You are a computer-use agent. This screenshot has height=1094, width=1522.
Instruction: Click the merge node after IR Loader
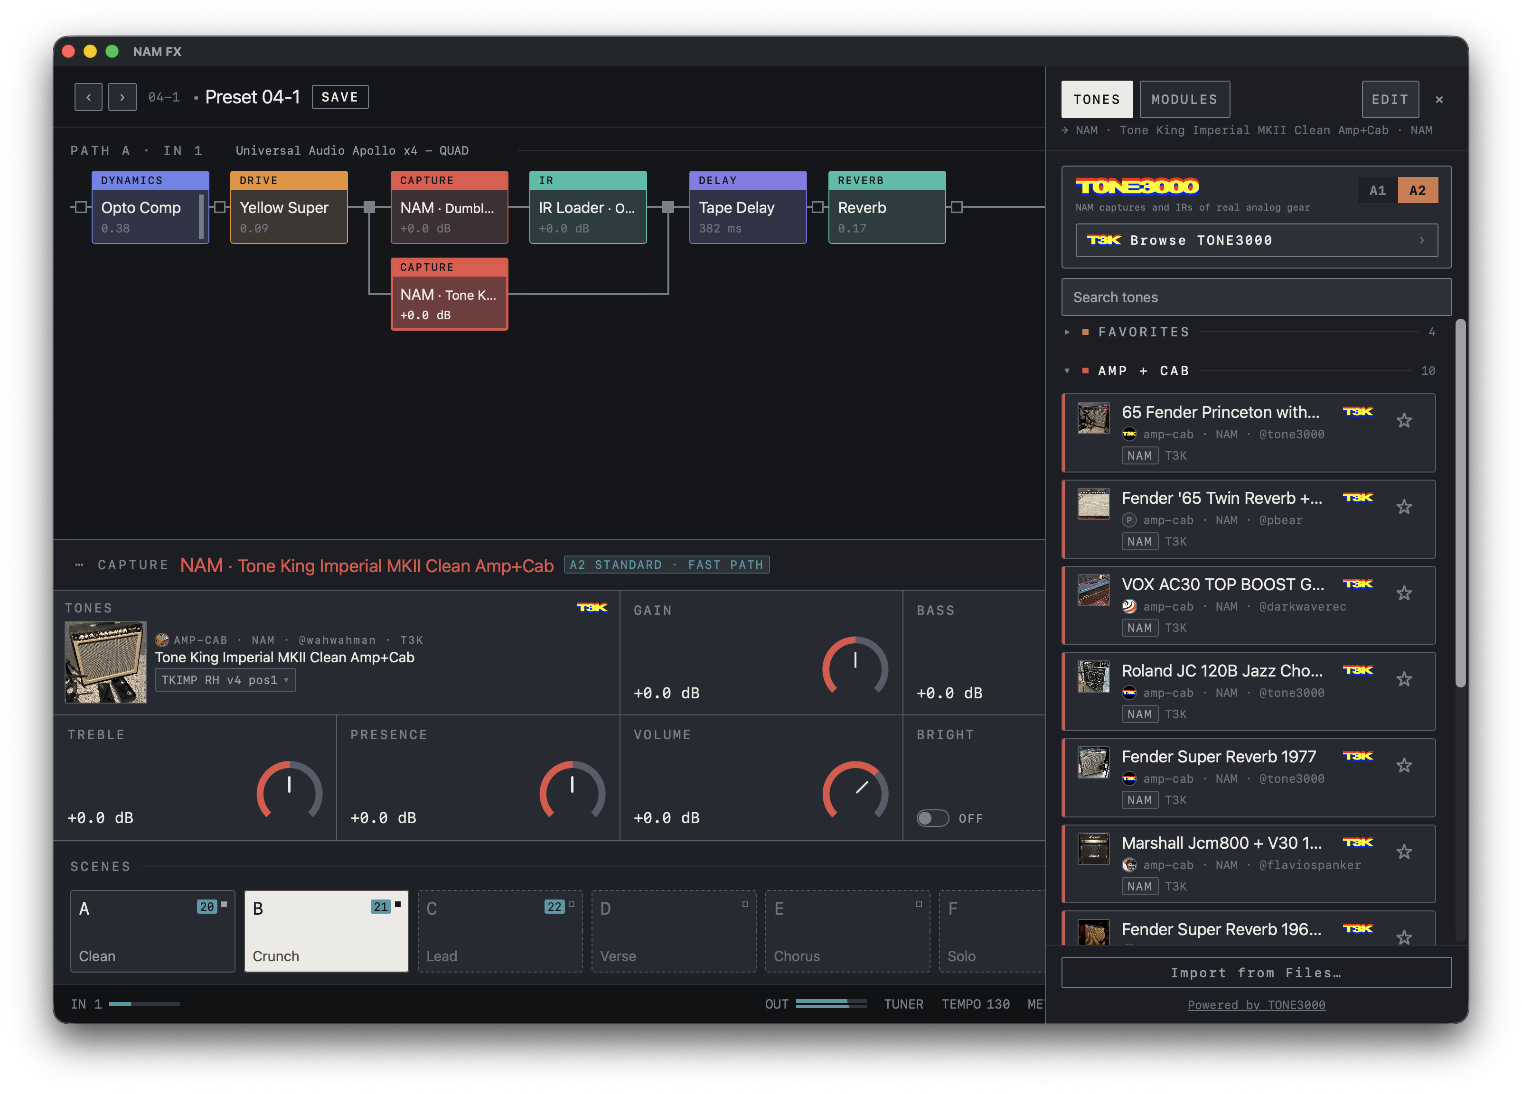point(668,206)
